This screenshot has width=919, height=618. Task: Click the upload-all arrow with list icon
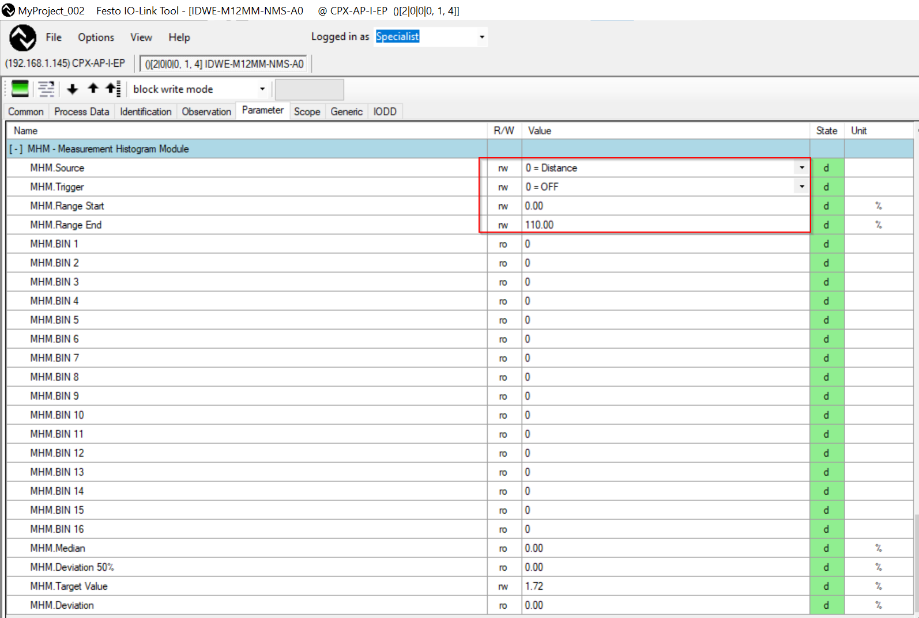[x=113, y=89]
